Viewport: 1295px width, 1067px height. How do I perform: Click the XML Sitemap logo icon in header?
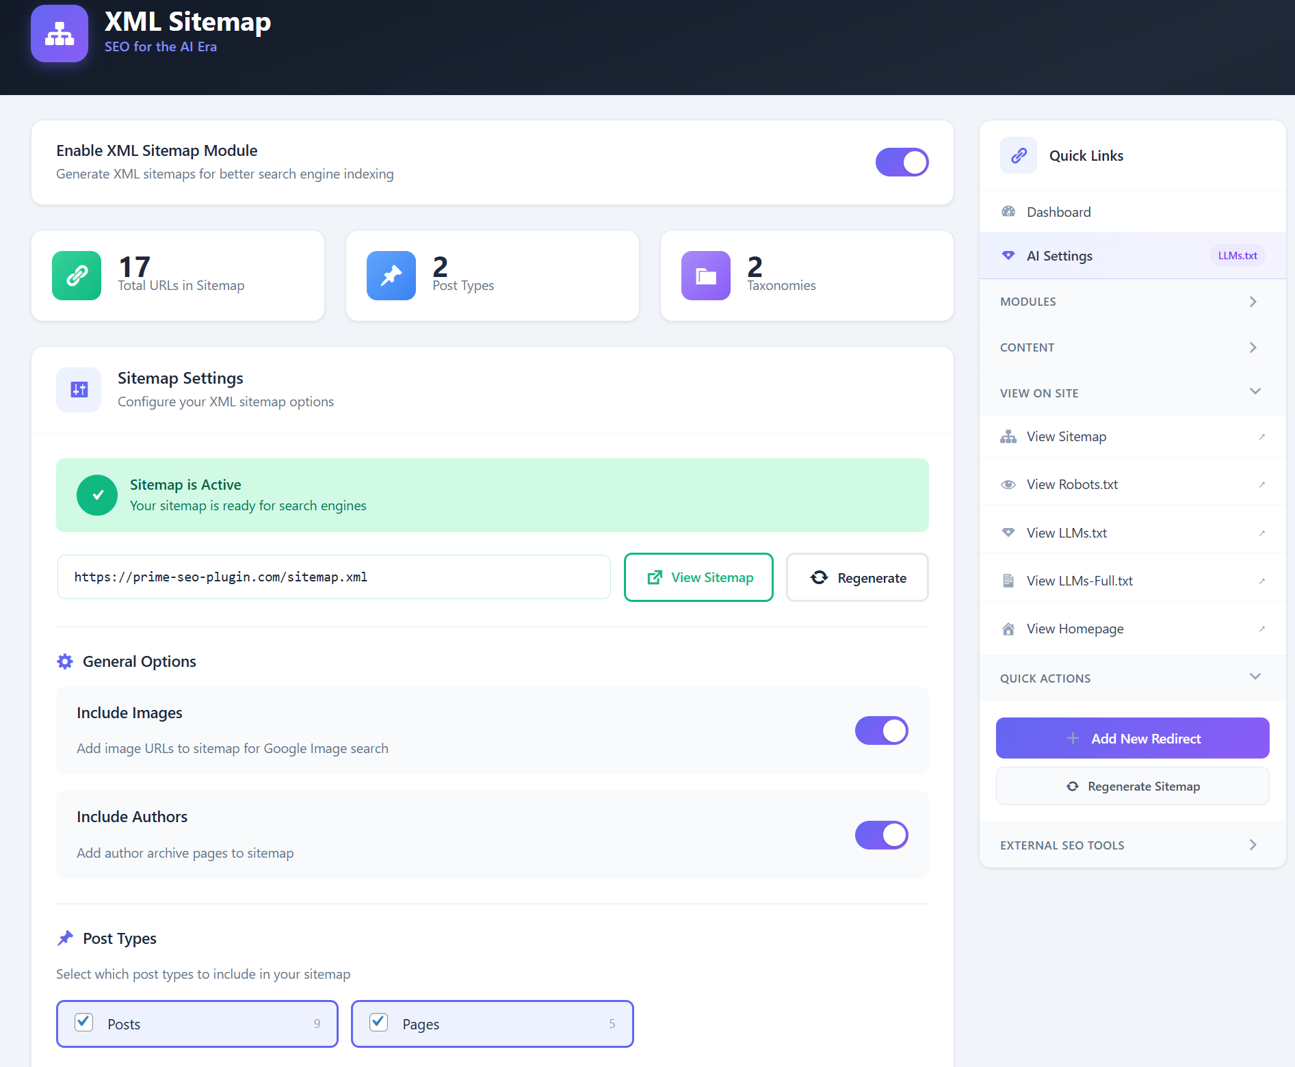(60, 34)
